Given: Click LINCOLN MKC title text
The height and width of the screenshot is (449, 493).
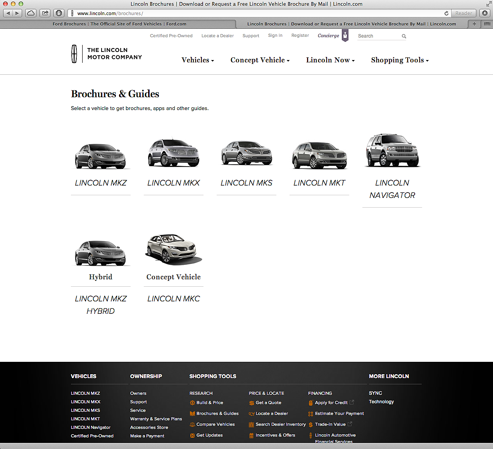Looking at the screenshot, I should [174, 299].
